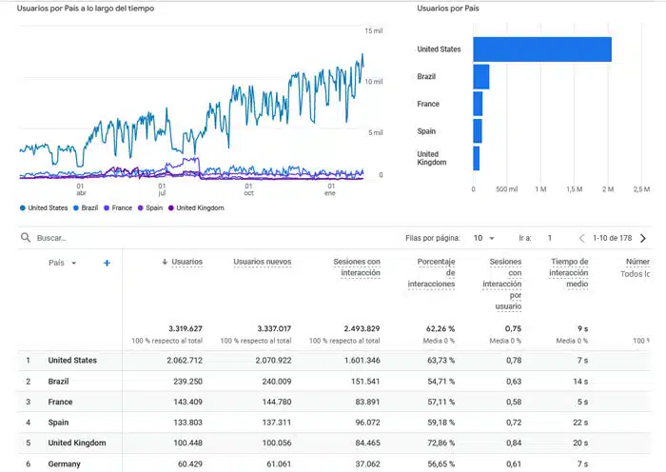Go to next page of rows

coord(643,238)
